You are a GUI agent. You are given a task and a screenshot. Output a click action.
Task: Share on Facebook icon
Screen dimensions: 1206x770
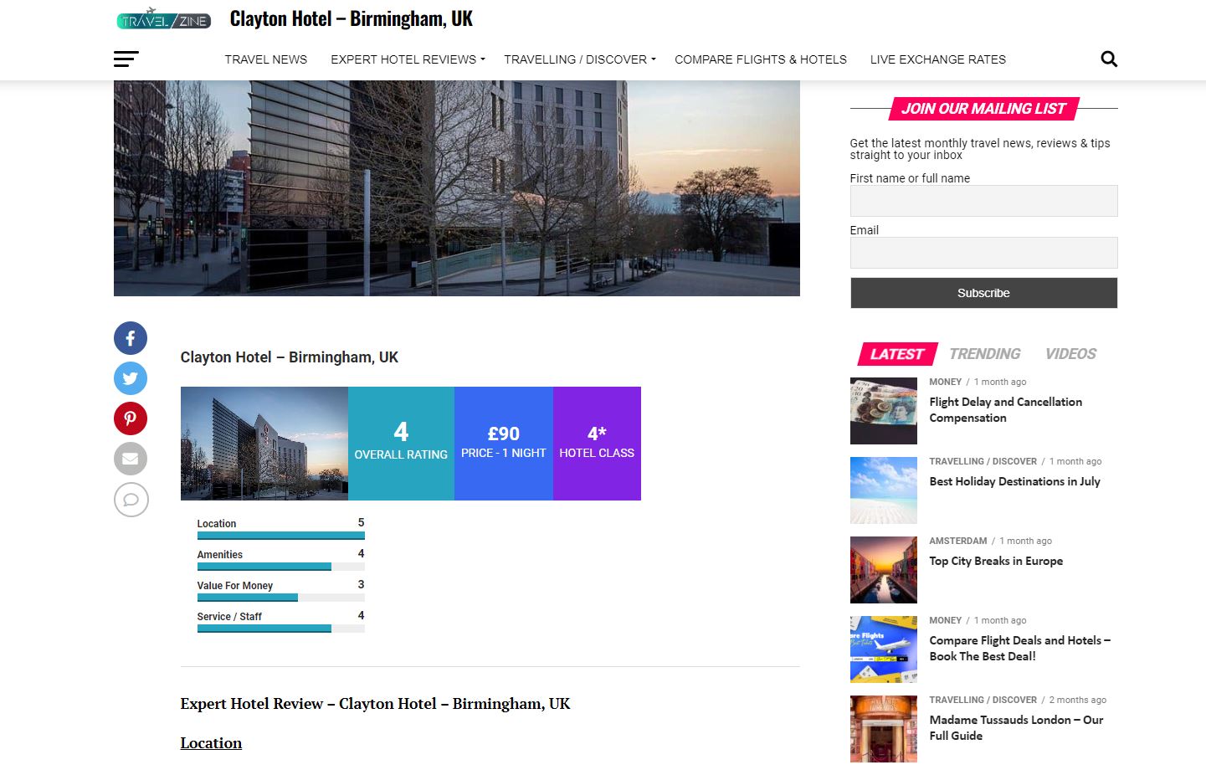click(131, 338)
